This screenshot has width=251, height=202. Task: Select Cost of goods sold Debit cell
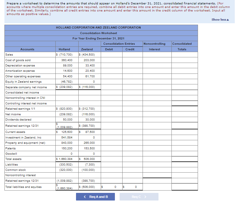click(112, 60)
